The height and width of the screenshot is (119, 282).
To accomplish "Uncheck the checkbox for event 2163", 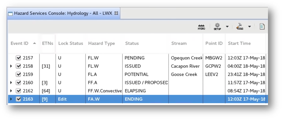I will pyautogui.click(x=18, y=99).
